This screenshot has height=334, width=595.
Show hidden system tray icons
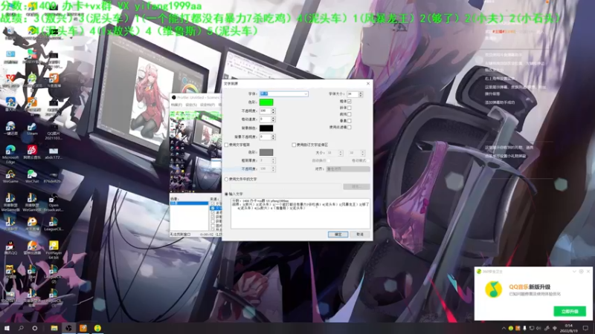pyautogui.click(x=504, y=328)
